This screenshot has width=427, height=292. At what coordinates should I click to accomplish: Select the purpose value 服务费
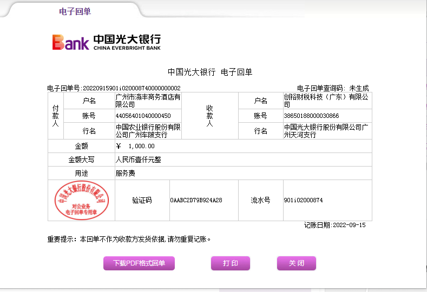coord(125,173)
